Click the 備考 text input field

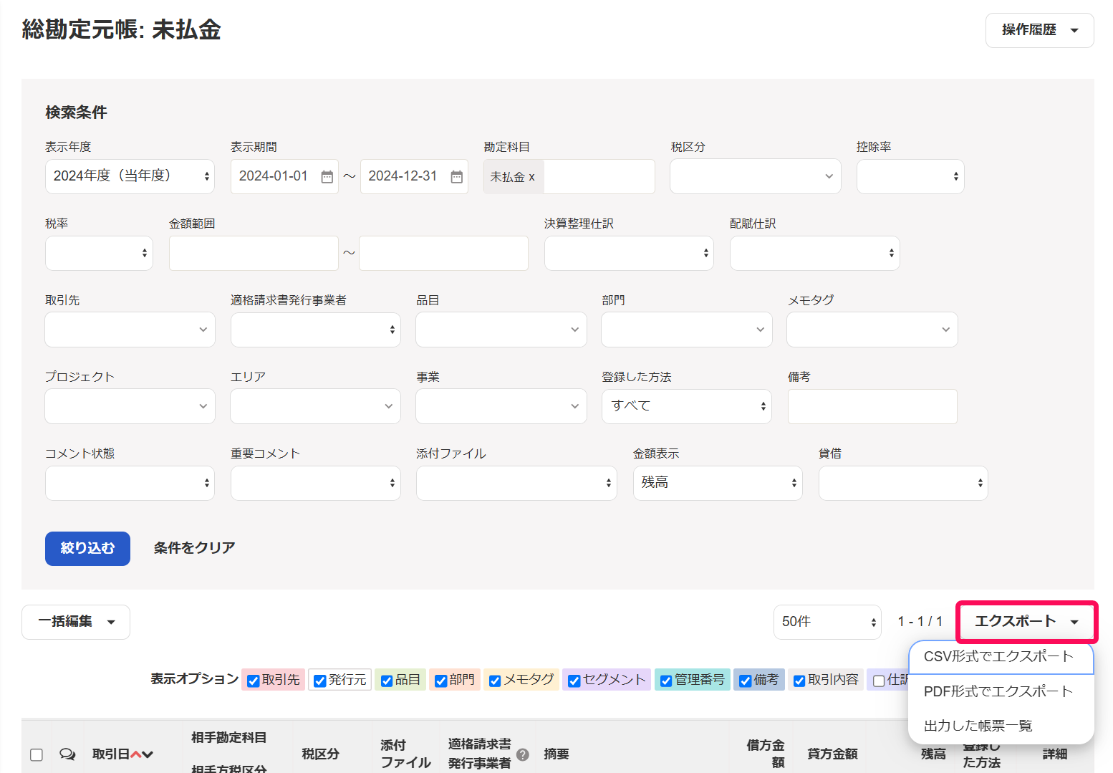(x=872, y=406)
